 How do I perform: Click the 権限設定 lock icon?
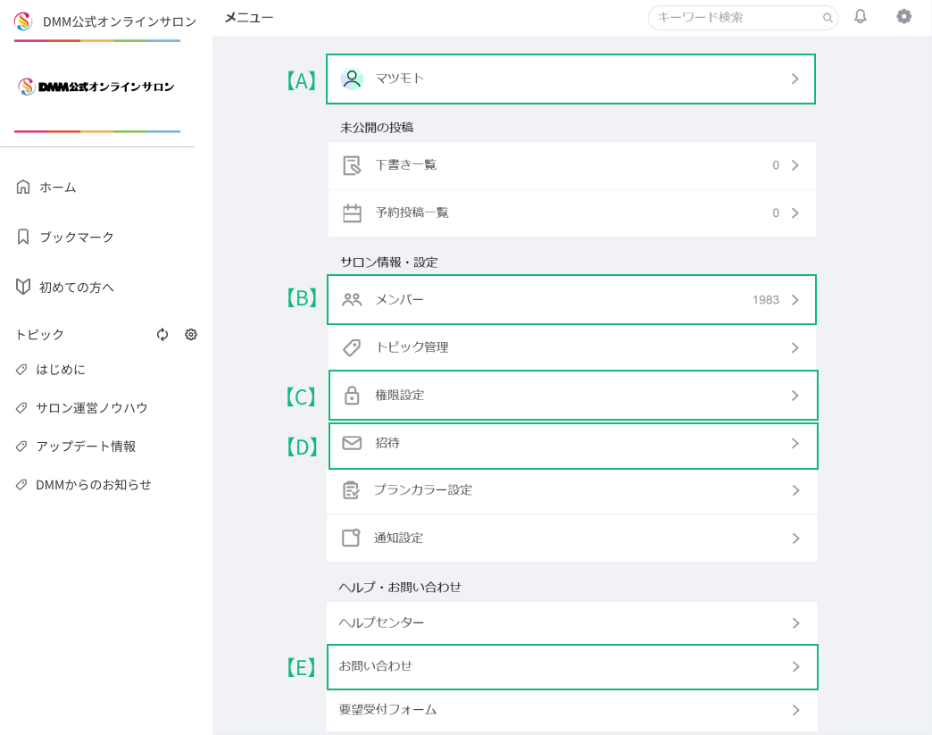coord(352,396)
